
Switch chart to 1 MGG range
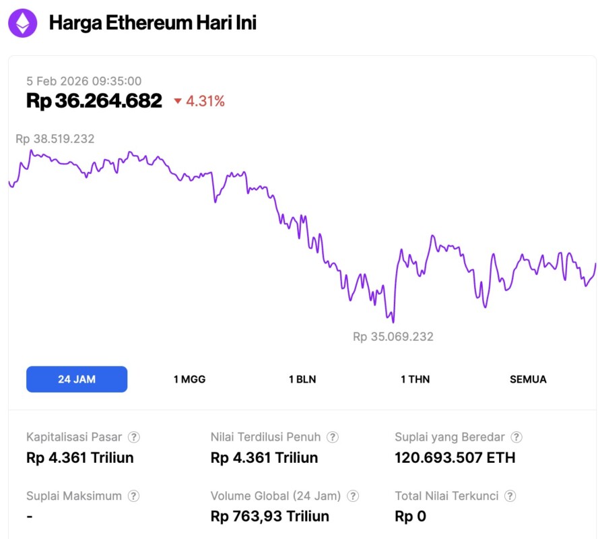[x=189, y=379]
